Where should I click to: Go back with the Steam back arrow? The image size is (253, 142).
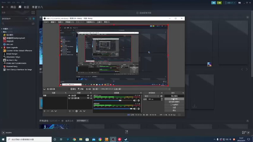tap(3, 7)
